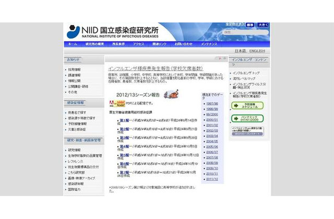Open 公開講座・研修 in the left sidebar

pos(78,87)
